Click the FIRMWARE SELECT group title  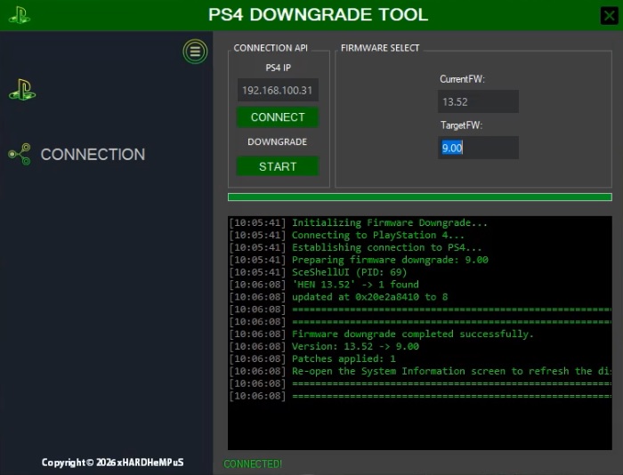click(380, 48)
